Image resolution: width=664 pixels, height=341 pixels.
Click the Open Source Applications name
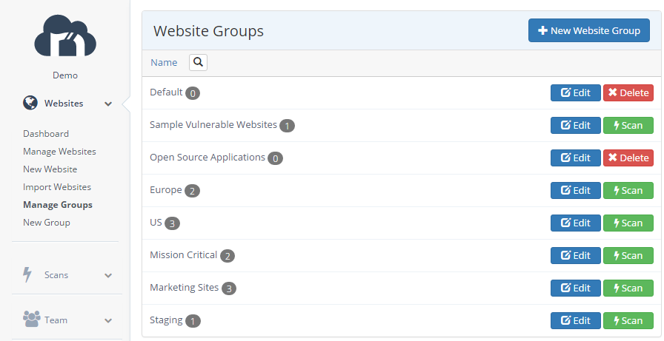pyautogui.click(x=207, y=158)
